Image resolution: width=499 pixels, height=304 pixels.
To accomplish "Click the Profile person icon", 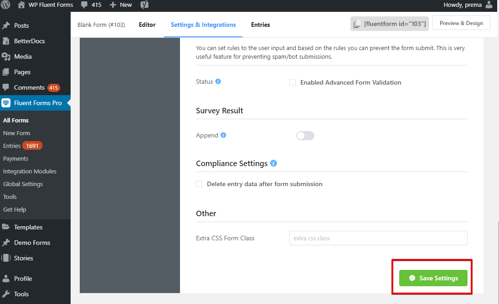I will pos(6,279).
